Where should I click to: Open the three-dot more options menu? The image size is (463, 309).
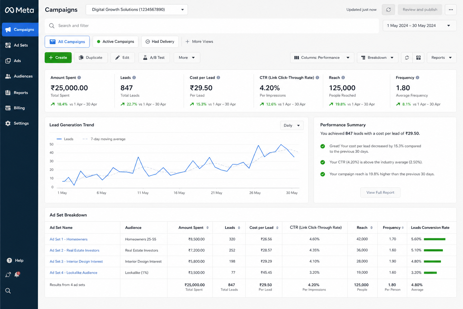click(x=451, y=10)
